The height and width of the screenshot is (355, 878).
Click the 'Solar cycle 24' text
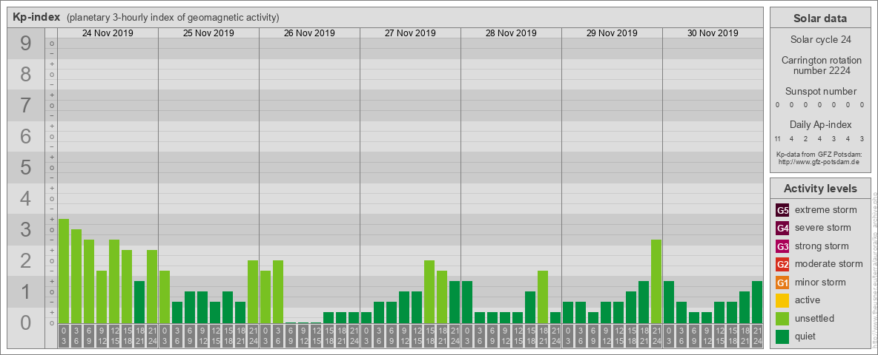pos(819,40)
